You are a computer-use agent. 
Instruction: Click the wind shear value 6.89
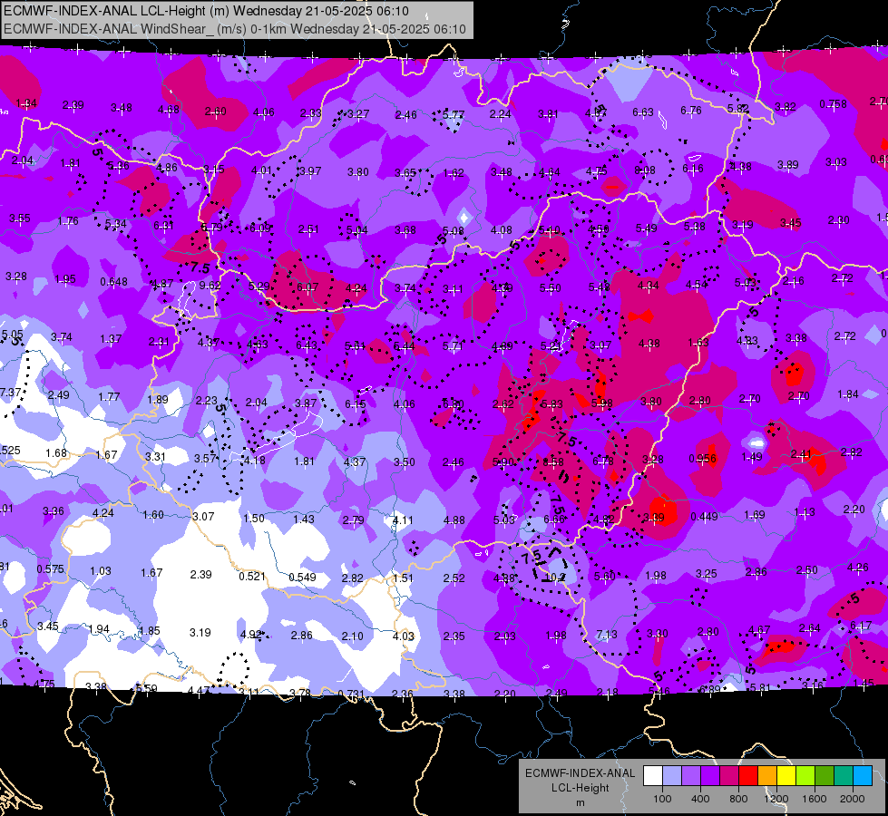[709, 689]
